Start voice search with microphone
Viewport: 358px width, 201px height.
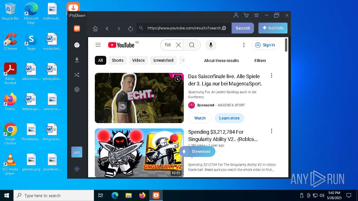click(x=211, y=45)
